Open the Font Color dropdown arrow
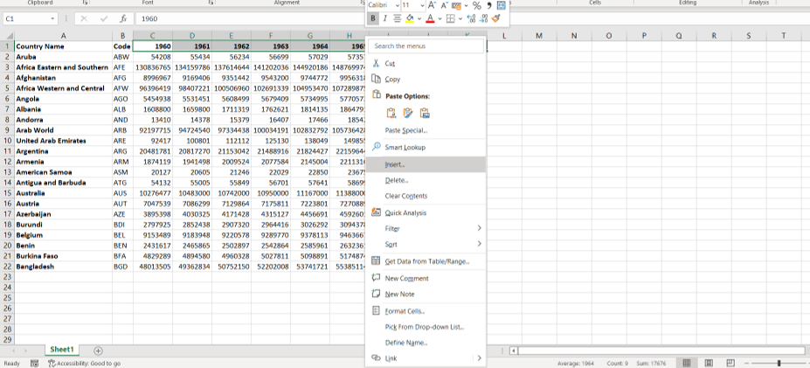Image resolution: width=810 pixels, height=368 pixels. coord(440,18)
